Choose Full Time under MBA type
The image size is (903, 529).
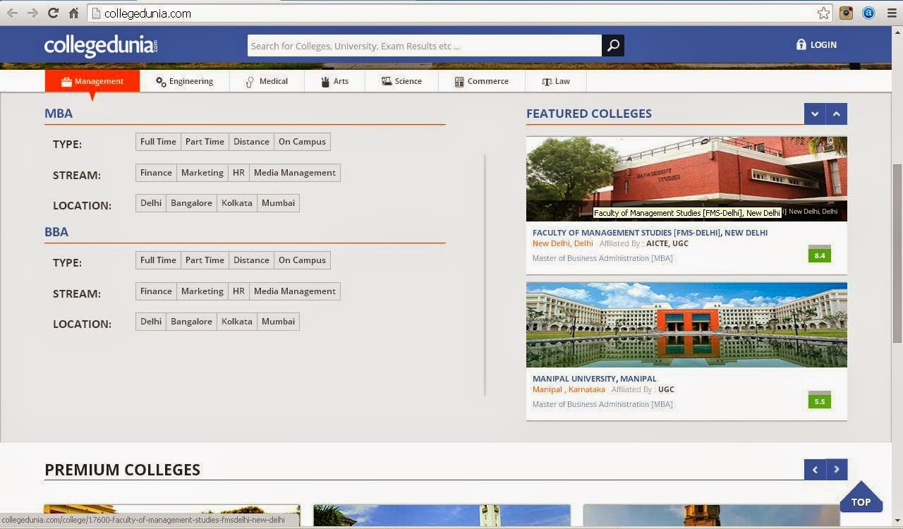coord(158,142)
